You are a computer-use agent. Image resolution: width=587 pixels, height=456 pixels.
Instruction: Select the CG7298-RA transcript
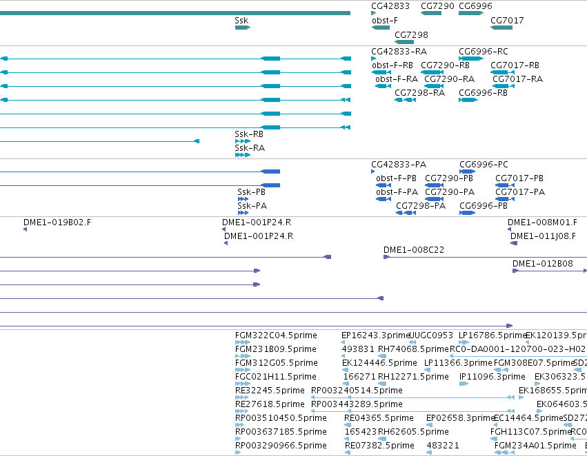click(405, 100)
